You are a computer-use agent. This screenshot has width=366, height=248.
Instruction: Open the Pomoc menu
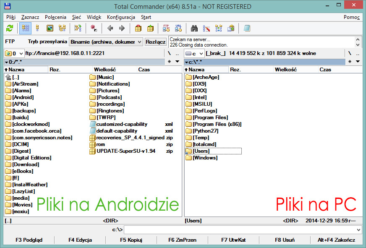(x=352, y=17)
